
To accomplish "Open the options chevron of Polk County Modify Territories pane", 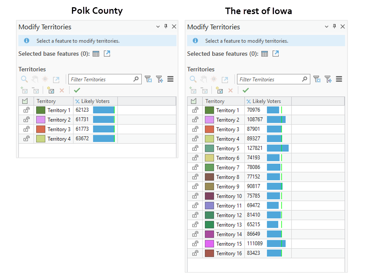I will [158, 27].
